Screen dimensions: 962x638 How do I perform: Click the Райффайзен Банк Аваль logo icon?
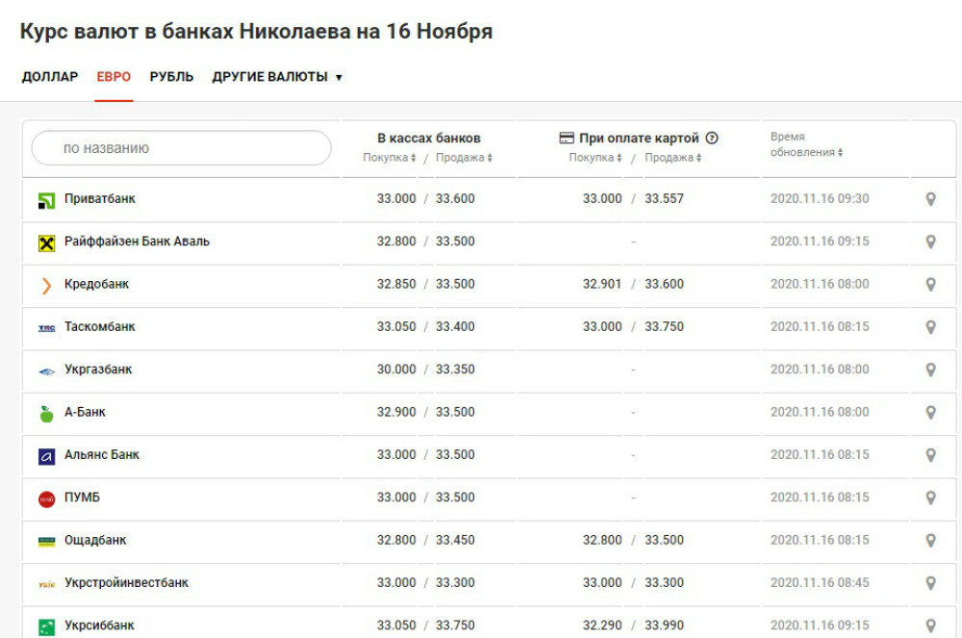(x=46, y=242)
